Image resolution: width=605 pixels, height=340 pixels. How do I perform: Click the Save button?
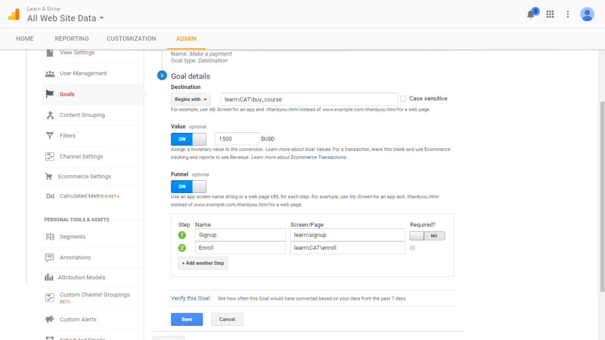(187, 319)
